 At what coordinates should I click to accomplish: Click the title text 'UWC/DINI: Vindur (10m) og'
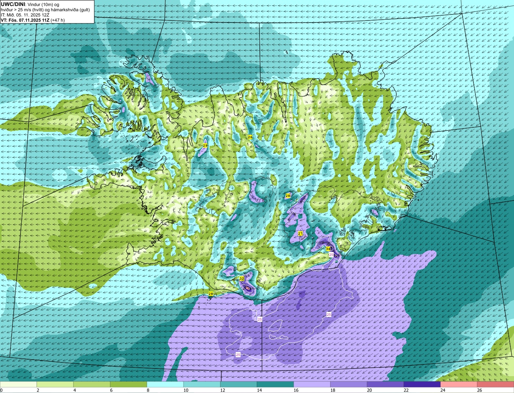coord(30,4)
